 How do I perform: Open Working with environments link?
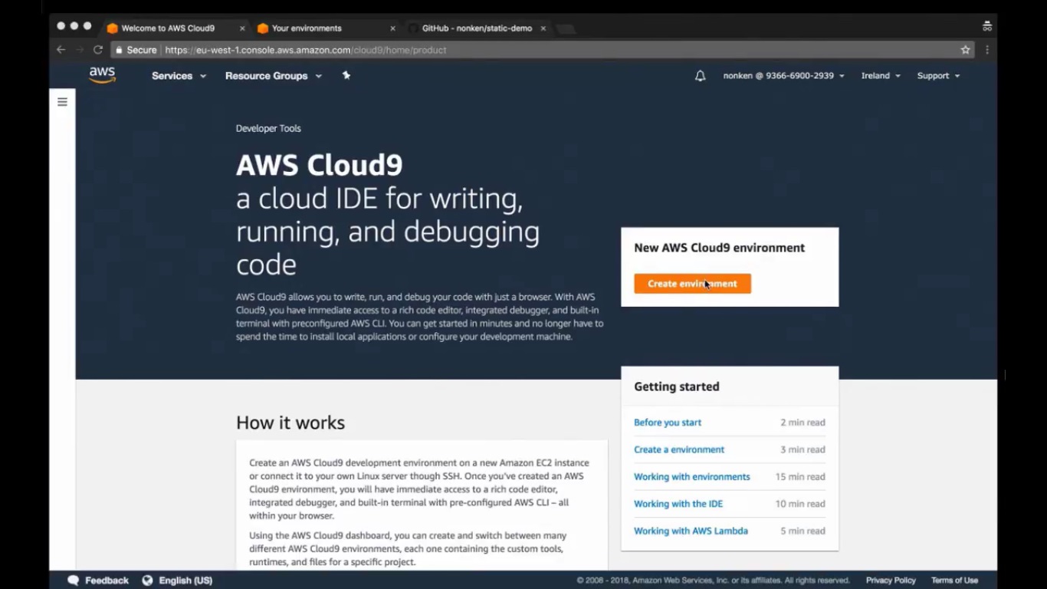(692, 477)
